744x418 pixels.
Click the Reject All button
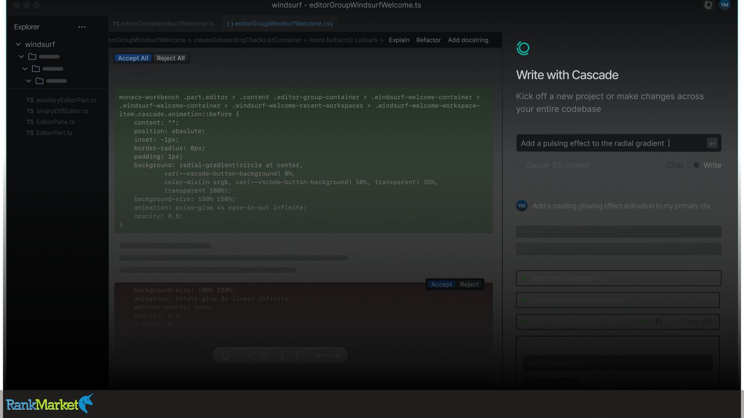(170, 58)
